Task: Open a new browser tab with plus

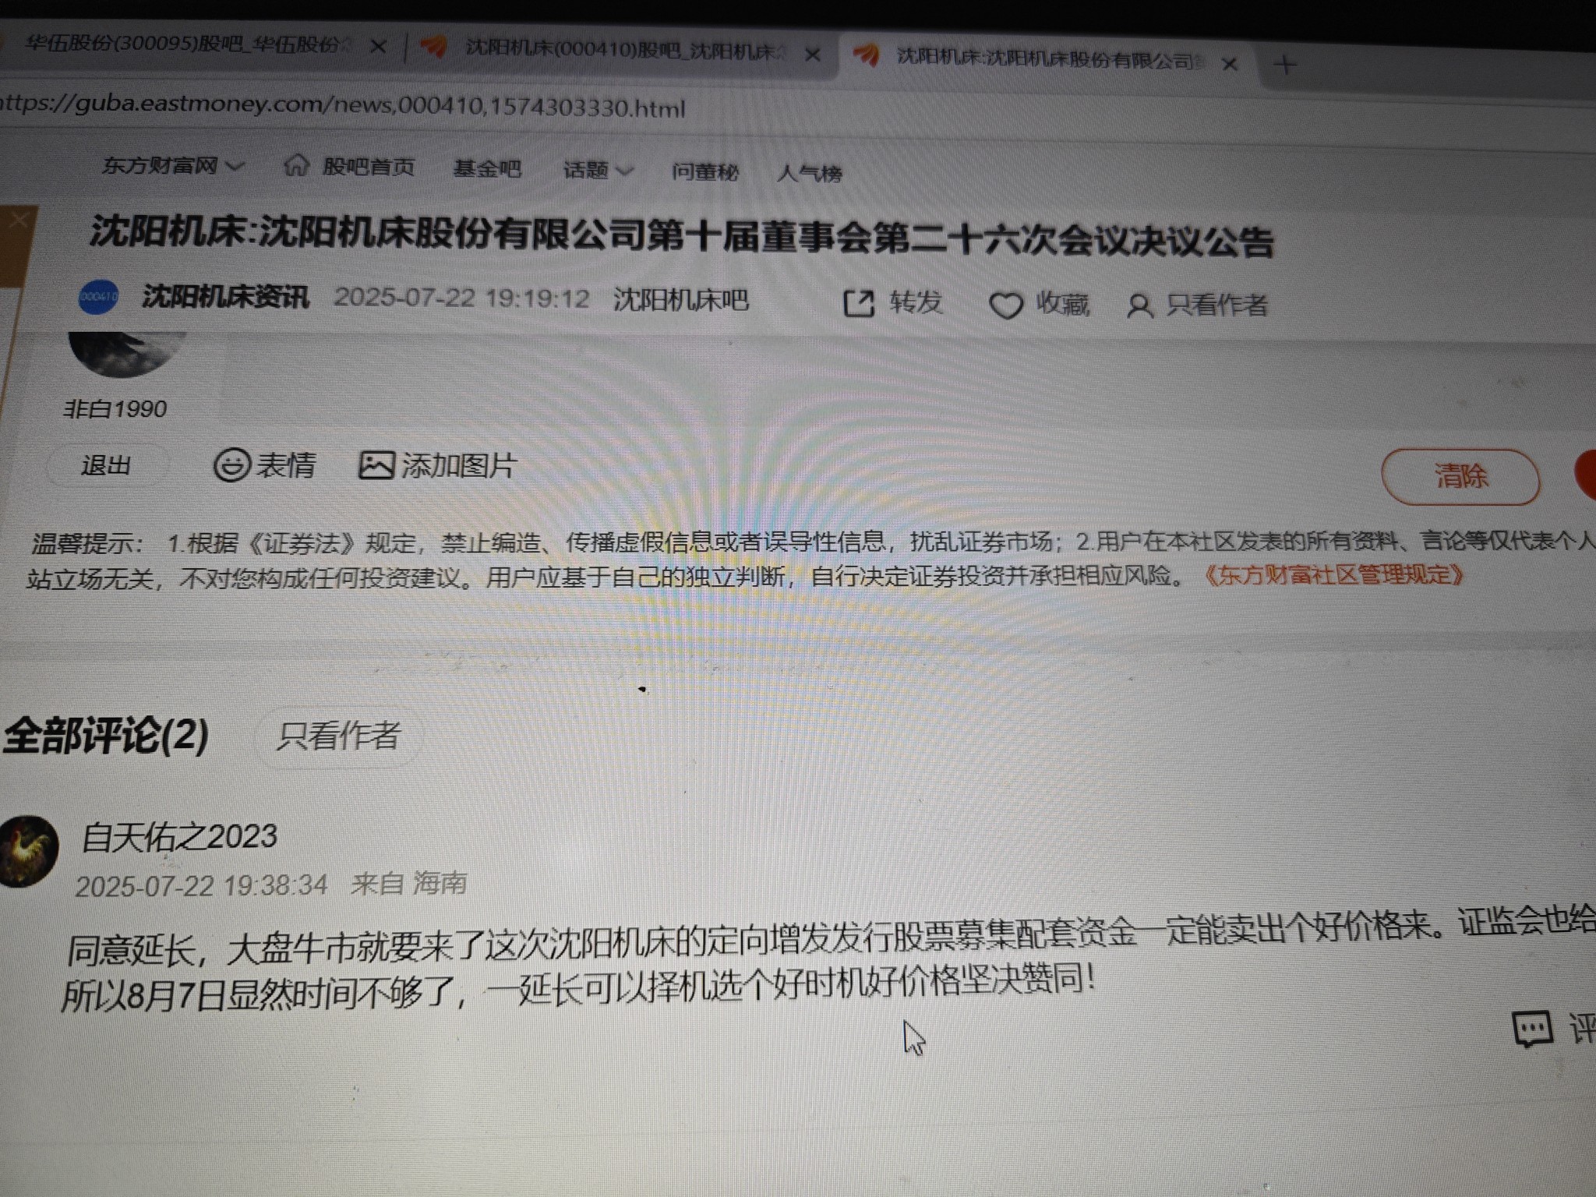Action: point(1286,65)
